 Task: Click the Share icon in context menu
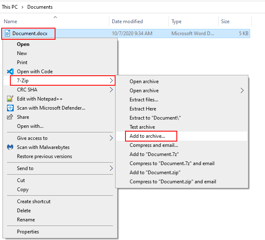coord(10,117)
